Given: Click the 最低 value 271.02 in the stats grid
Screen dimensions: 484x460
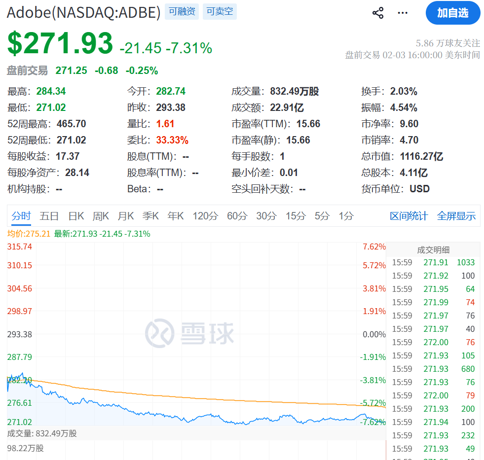Looking at the screenshot, I should (51, 107).
